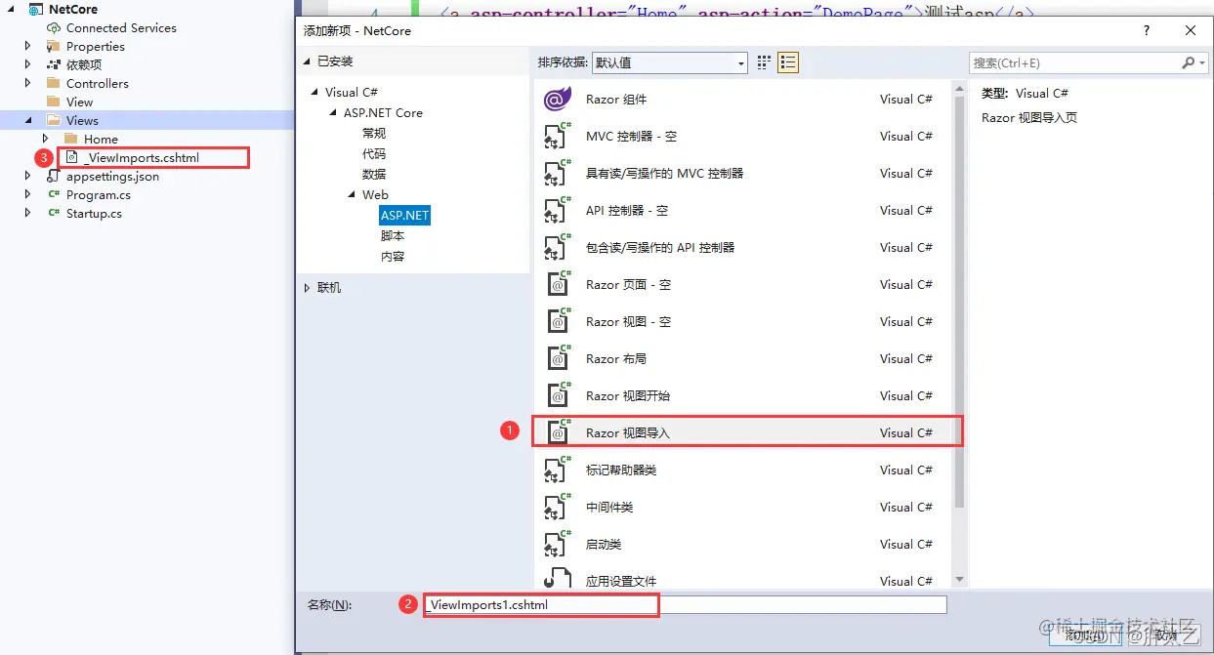This screenshot has width=1214, height=655.
Task: Click the Razor 视图导入页 description text
Action: pyautogui.click(x=1029, y=117)
